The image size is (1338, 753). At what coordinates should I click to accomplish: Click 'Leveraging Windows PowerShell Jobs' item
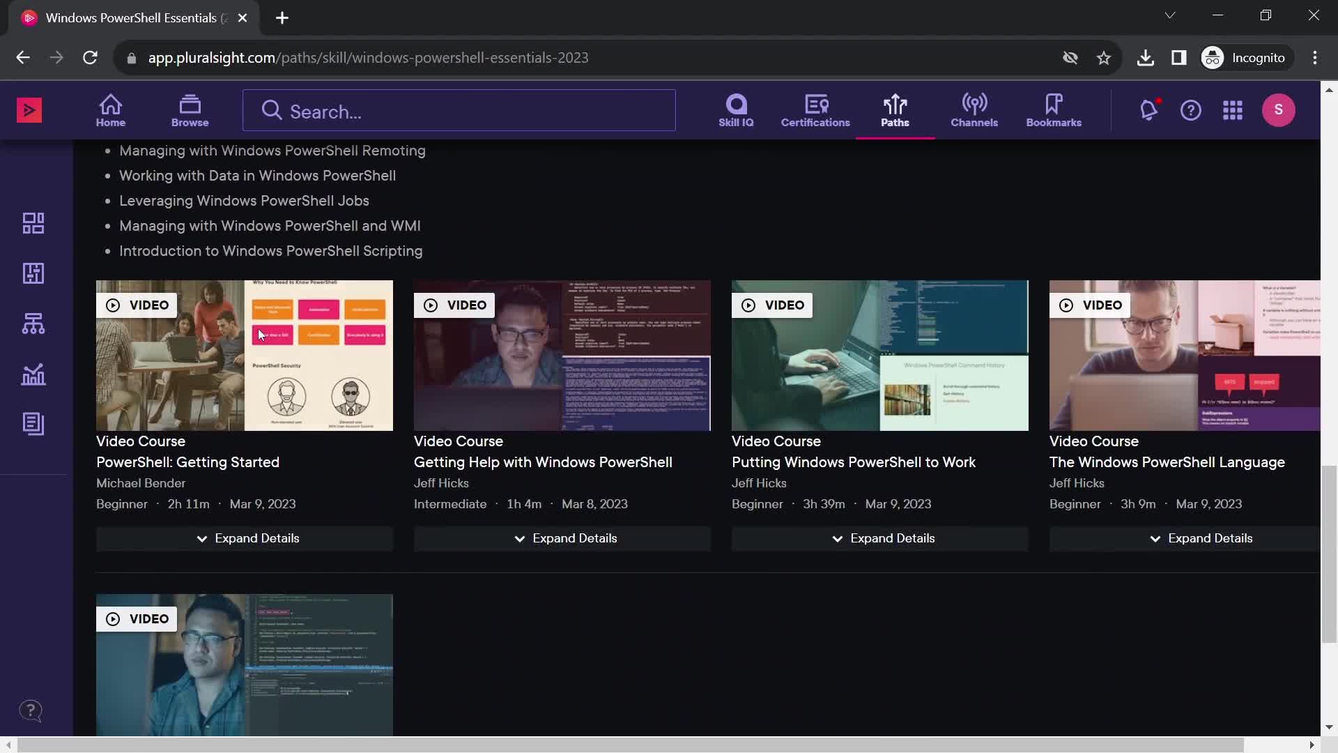tap(244, 201)
